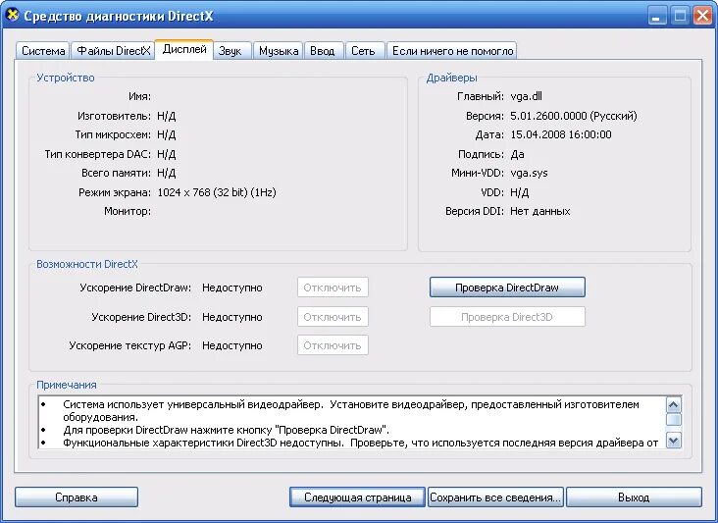Go to Следующая страница

click(357, 497)
